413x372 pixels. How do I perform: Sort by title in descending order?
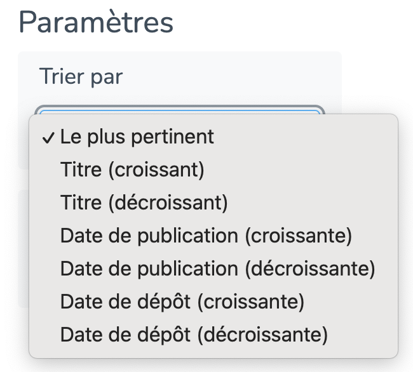tap(144, 203)
